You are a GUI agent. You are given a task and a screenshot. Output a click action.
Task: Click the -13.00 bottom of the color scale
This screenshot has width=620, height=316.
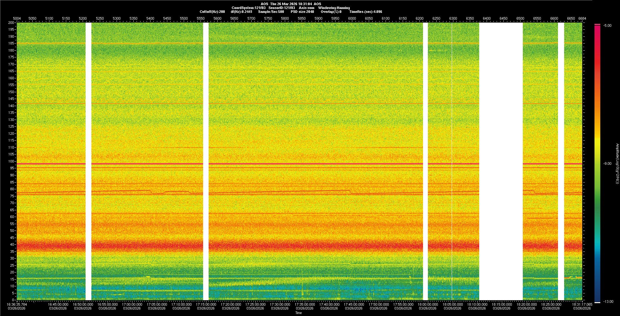tap(608, 301)
